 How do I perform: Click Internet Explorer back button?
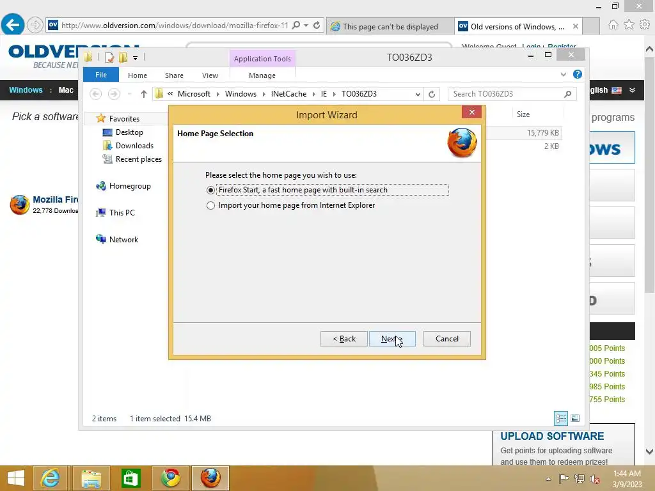pyautogui.click(x=13, y=25)
